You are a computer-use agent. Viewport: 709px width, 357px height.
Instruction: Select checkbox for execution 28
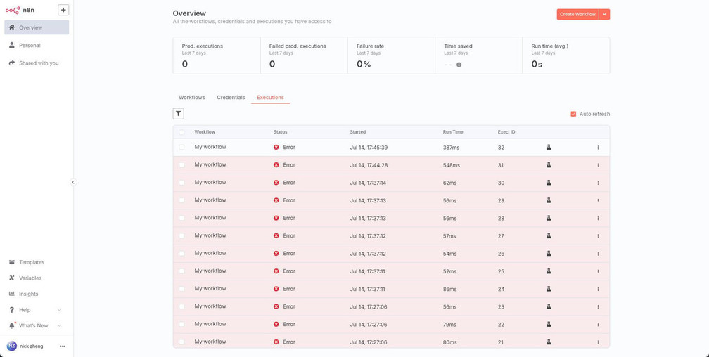pos(181,218)
